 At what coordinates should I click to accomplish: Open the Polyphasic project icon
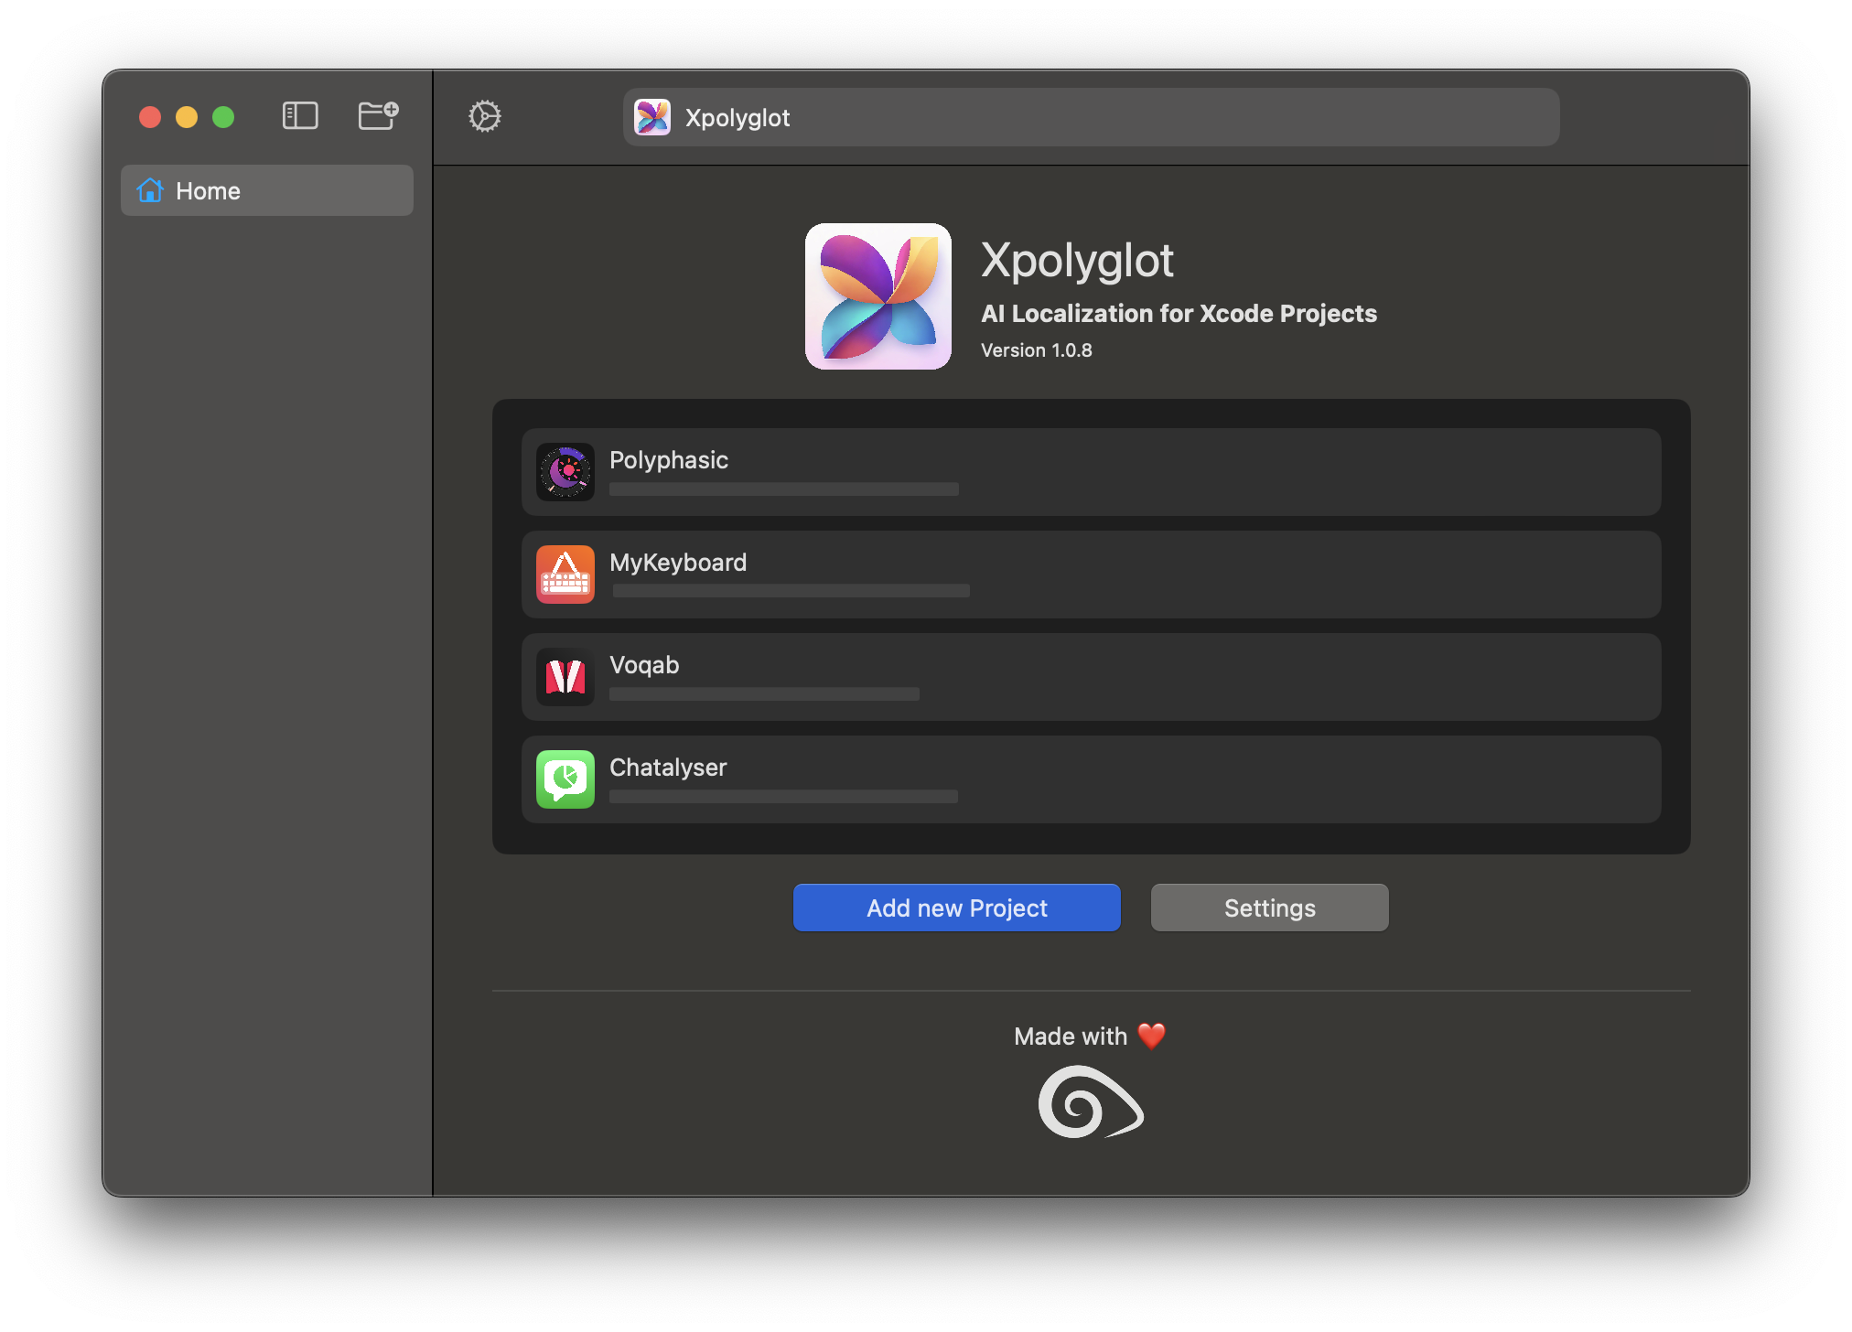click(565, 472)
